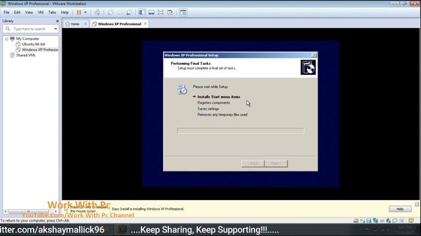Click the 'Saves settings' task text
421x236 pixels.
pyautogui.click(x=208, y=109)
